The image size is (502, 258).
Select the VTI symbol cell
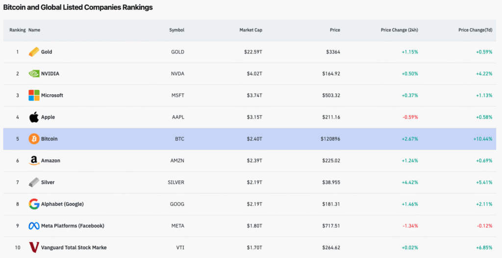point(180,247)
